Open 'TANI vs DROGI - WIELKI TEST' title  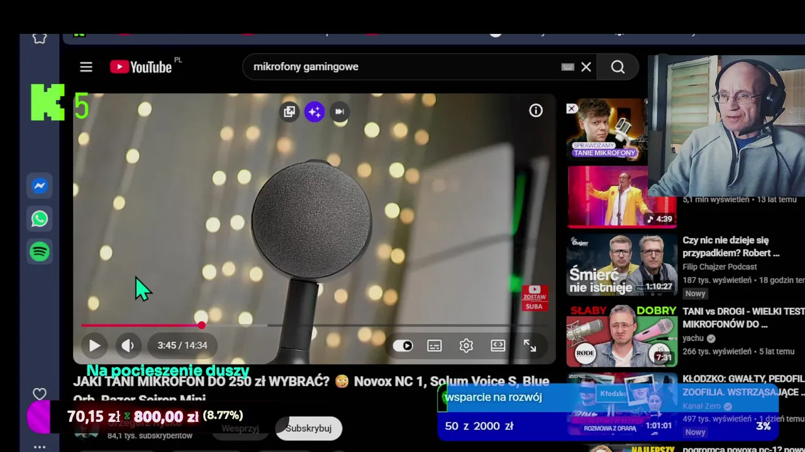click(743, 318)
